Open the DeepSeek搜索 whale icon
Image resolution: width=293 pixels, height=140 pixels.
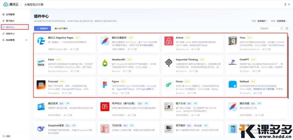41,129
